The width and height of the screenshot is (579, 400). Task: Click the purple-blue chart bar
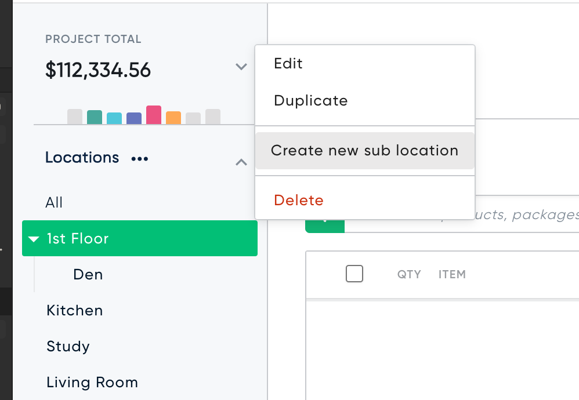134,118
